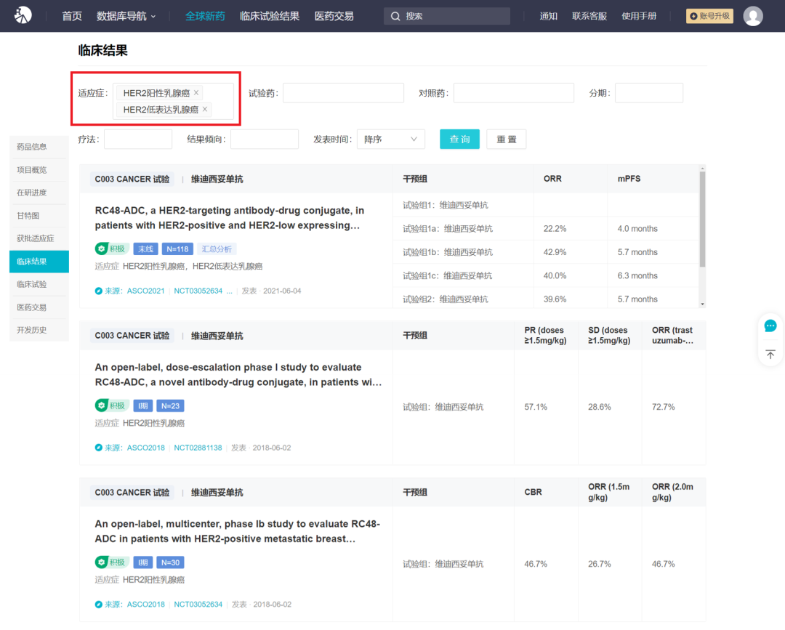Click the first result table's vertical scrollbar

click(x=702, y=219)
